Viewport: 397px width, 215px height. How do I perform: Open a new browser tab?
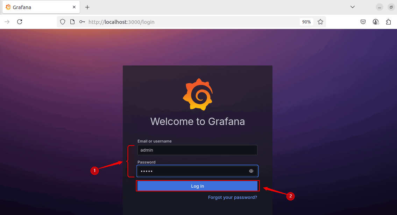click(87, 7)
